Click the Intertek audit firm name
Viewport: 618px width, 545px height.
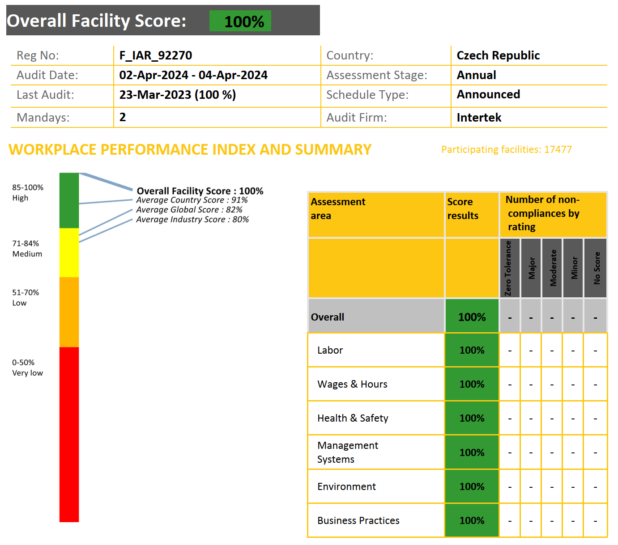[478, 118]
